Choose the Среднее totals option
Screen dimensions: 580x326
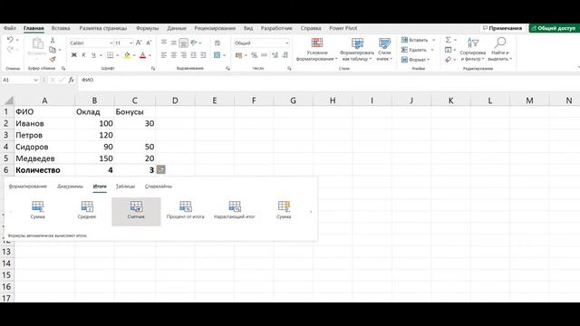point(87,210)
